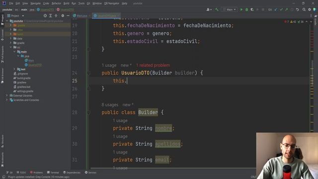Image resolution: width=318 pixels, height=179 pixels.
Task: Collapse the youtube root project node
Action: 7,21
